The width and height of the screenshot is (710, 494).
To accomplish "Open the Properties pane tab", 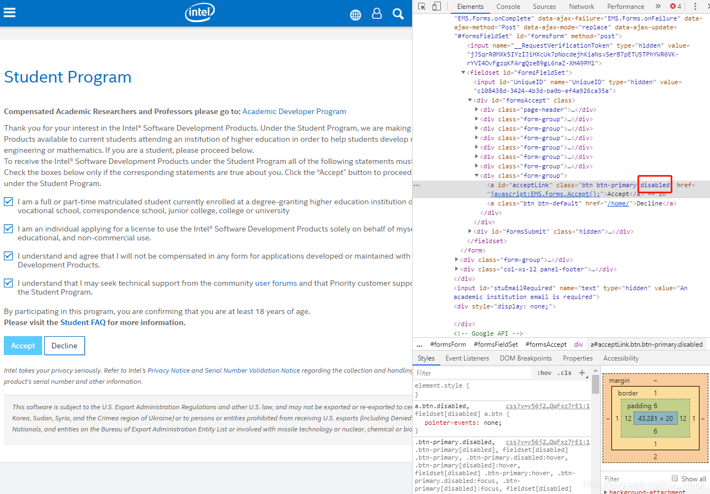I will 578,358.
